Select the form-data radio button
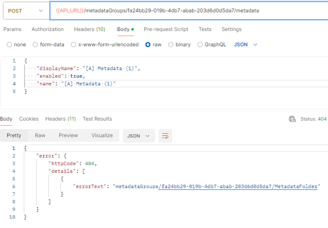This screenshot has width=328, height=228. tap(36, 45)
